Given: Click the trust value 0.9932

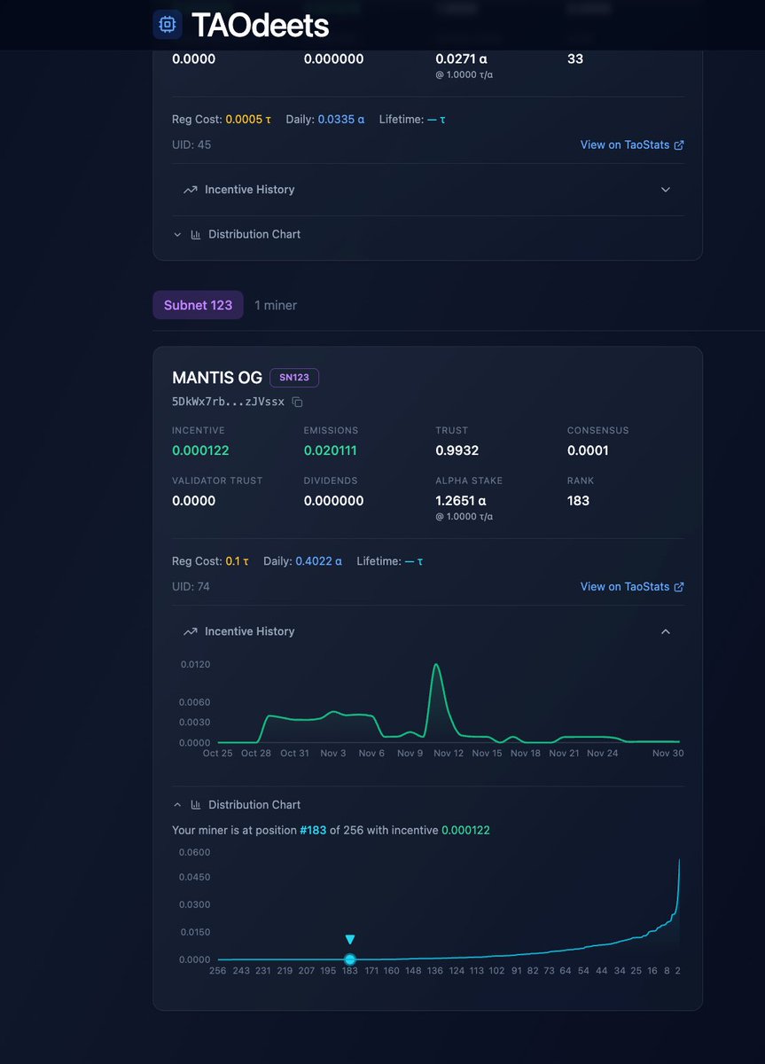Looking at the screenshot, I should (457, 450).
